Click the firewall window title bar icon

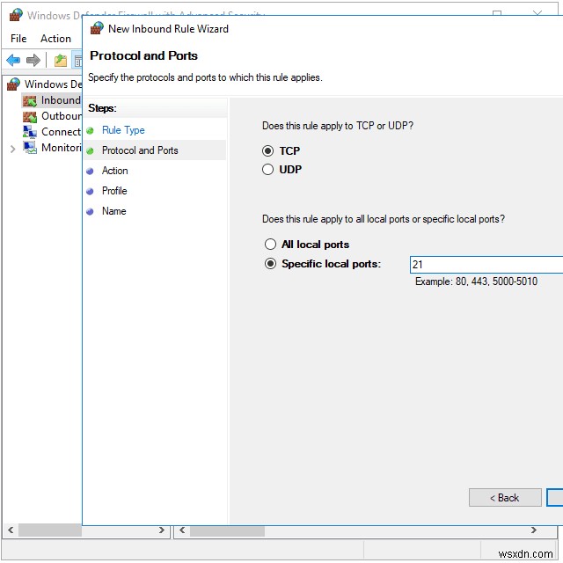pos(16,15)
